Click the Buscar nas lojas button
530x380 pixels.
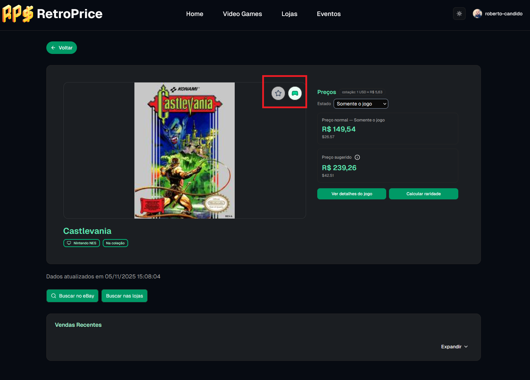(x=124, y=296)
